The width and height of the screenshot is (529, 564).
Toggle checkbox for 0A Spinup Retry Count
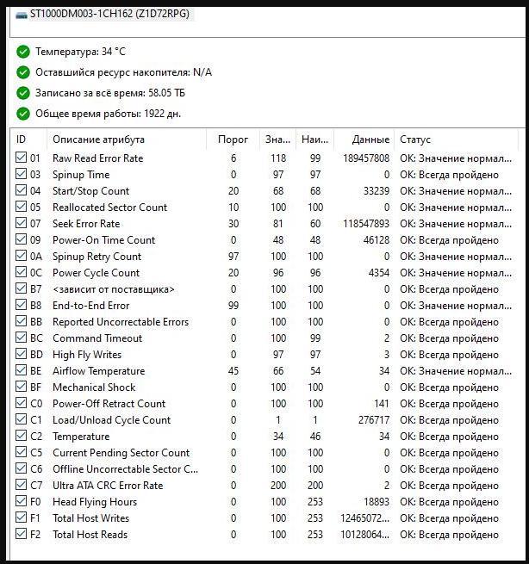[x=21, y=256]
